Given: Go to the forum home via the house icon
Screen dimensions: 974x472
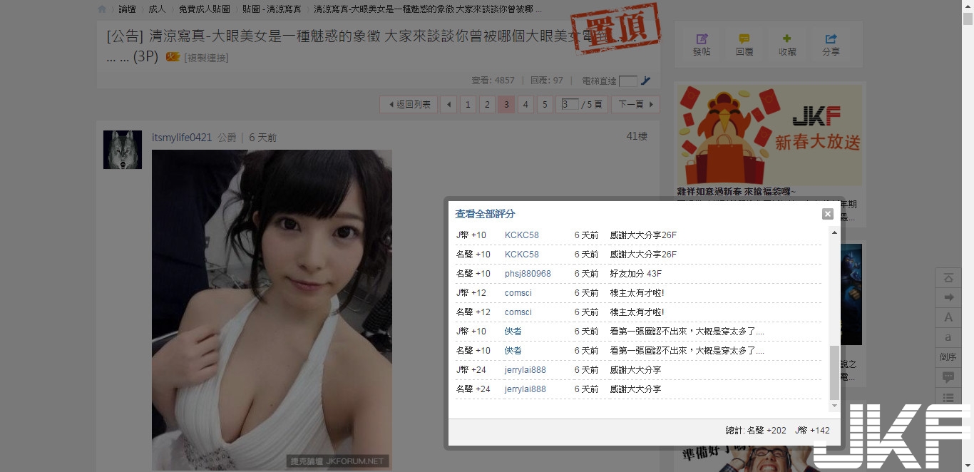Looking at the screenshot, I should point(102,9).
